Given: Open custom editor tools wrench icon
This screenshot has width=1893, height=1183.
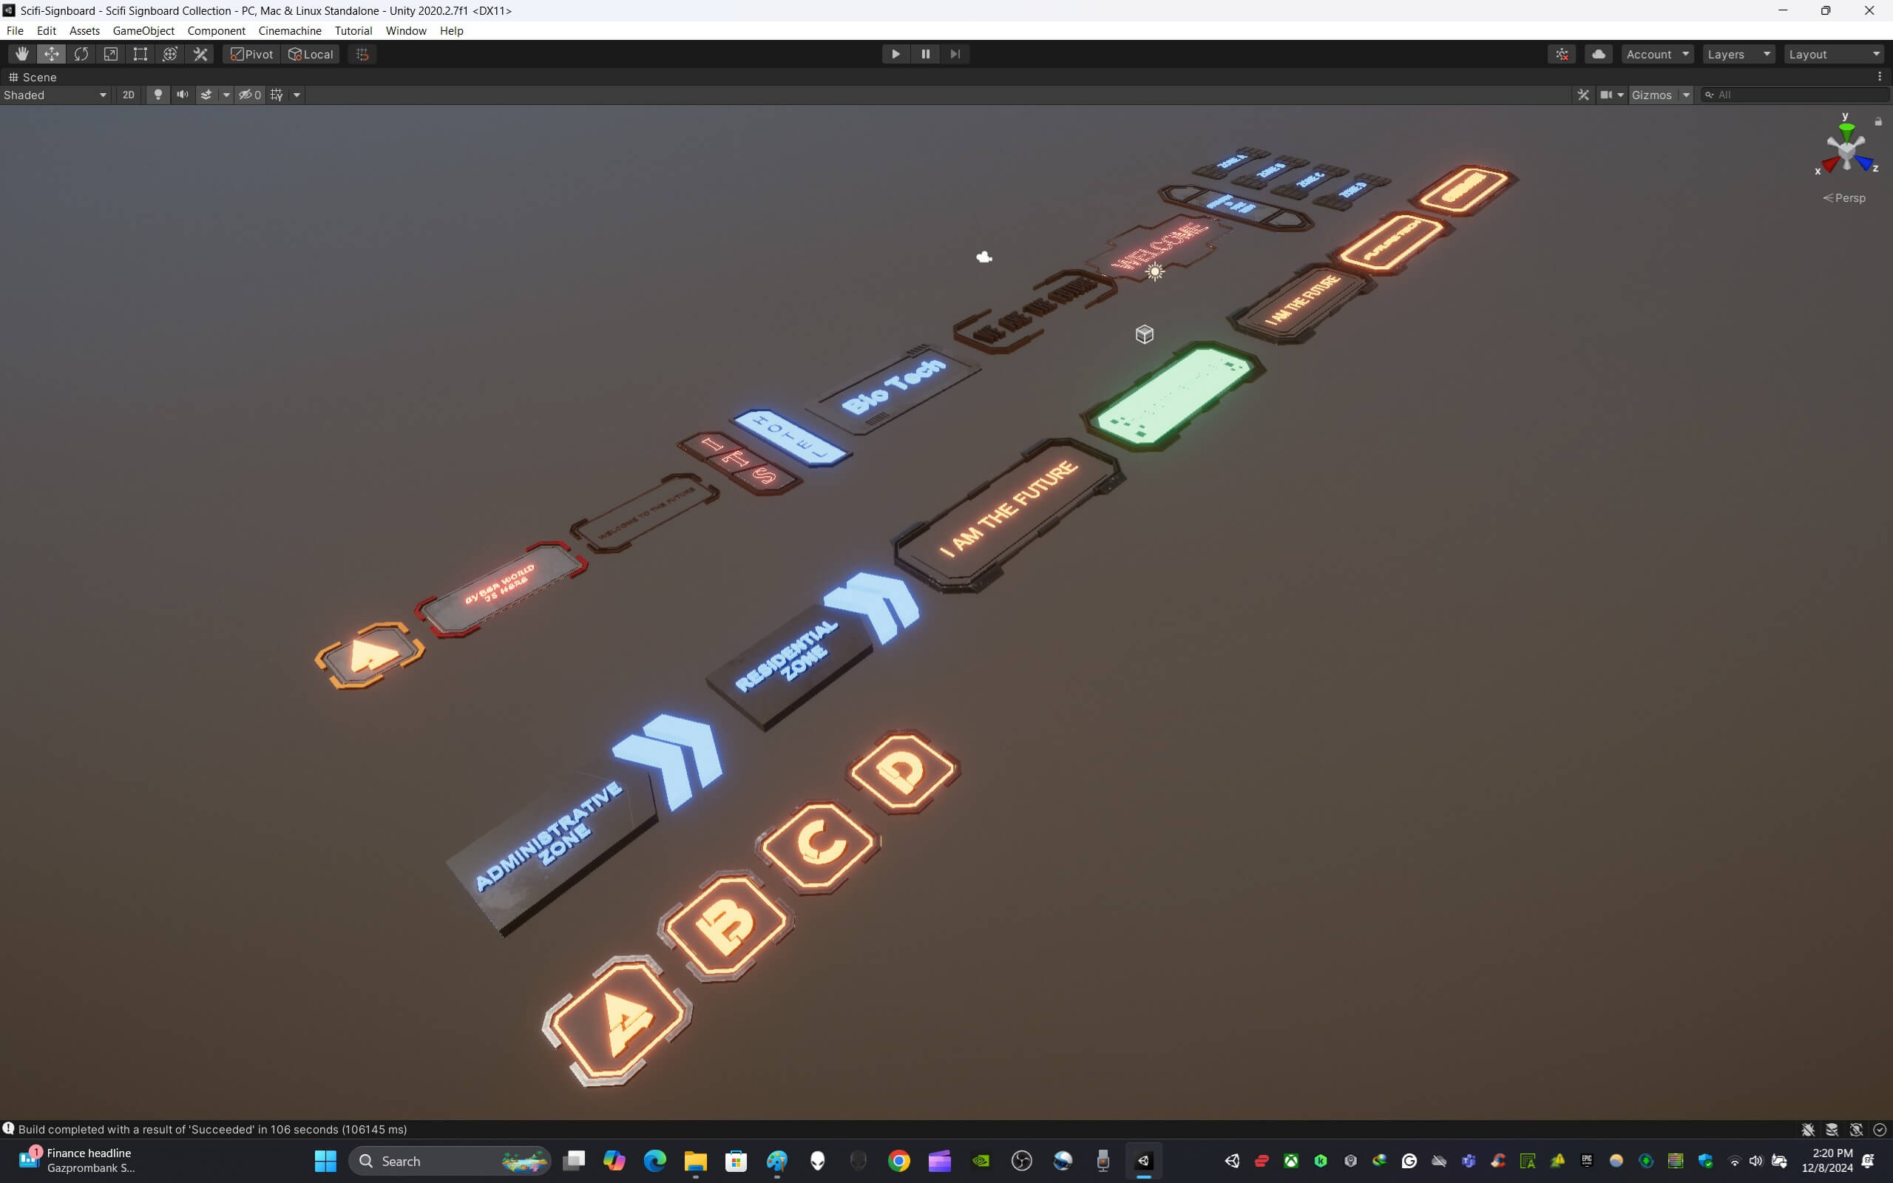Looking at the screenshot, I should (x=200, y=54).
